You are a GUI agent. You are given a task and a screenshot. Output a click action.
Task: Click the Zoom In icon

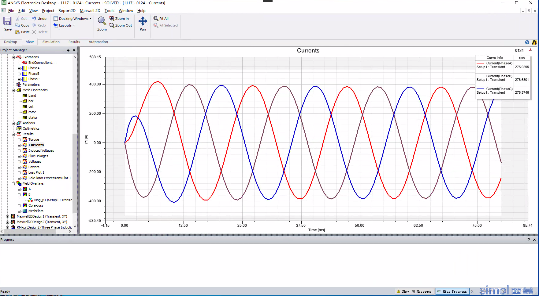point(112,19)
